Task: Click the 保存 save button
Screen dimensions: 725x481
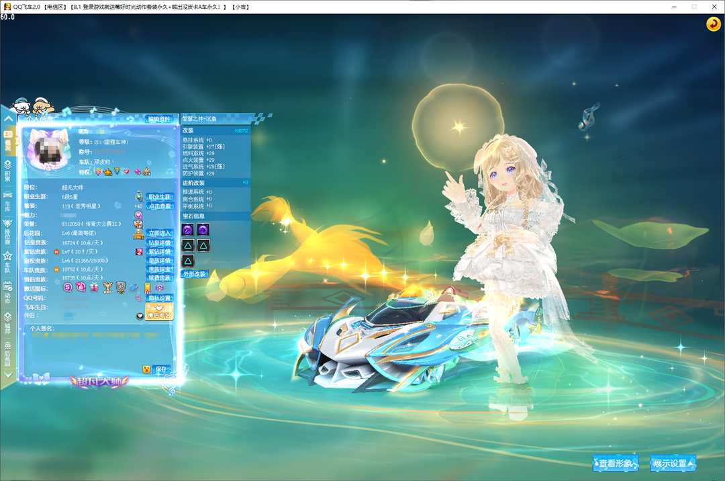Action: click(x=161, y=369)
